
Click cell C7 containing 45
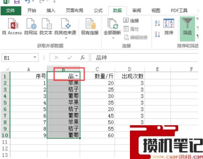click(97, 115)
